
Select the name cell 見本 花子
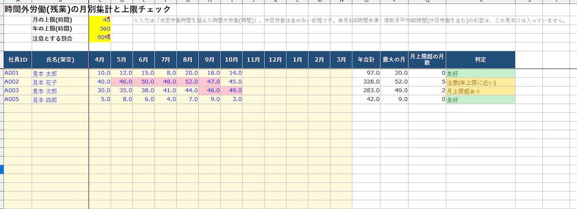[60, 82]
